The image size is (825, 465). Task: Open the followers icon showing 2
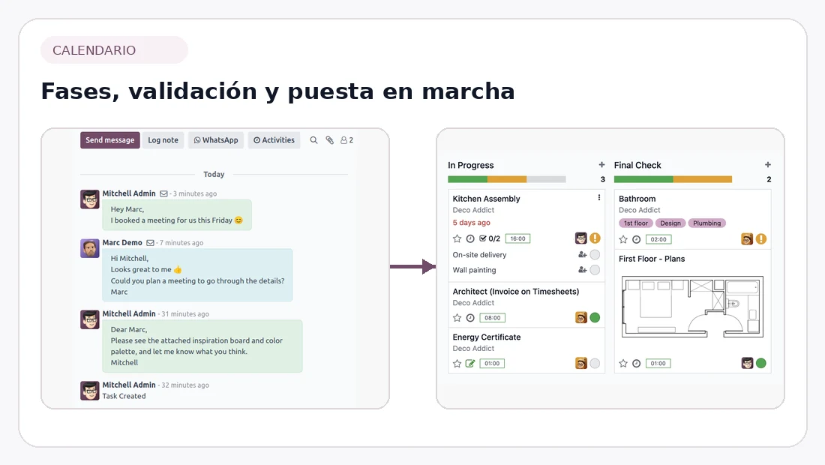(x=346, y=140)
